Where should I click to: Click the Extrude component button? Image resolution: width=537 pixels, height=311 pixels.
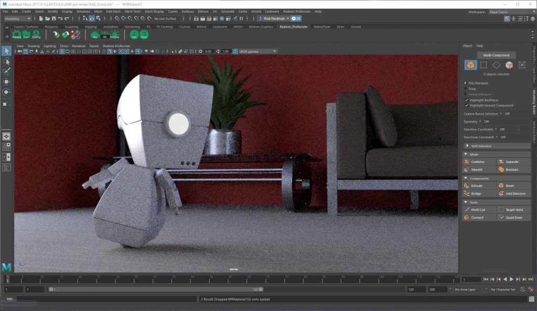pos(479,185)
